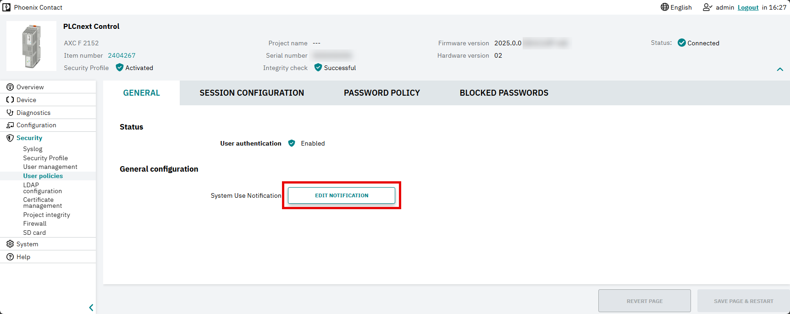Collapse the left sidebar navigation arrow
The image size is (790, 314).
pos(91,308)
